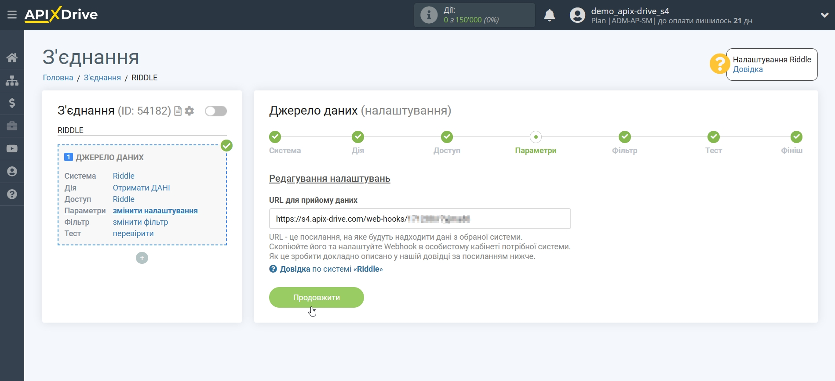This screenshot has width=835, height=381.
Task: Open the dollar billing icon in the sidebar
Action: coord(12,103)
